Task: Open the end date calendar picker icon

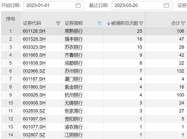Action: click(x=166, y=5)
